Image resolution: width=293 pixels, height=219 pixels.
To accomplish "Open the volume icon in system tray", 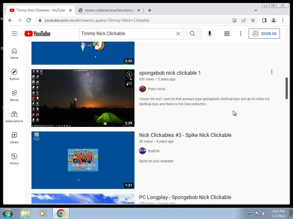I will click(x=264, y=214).
